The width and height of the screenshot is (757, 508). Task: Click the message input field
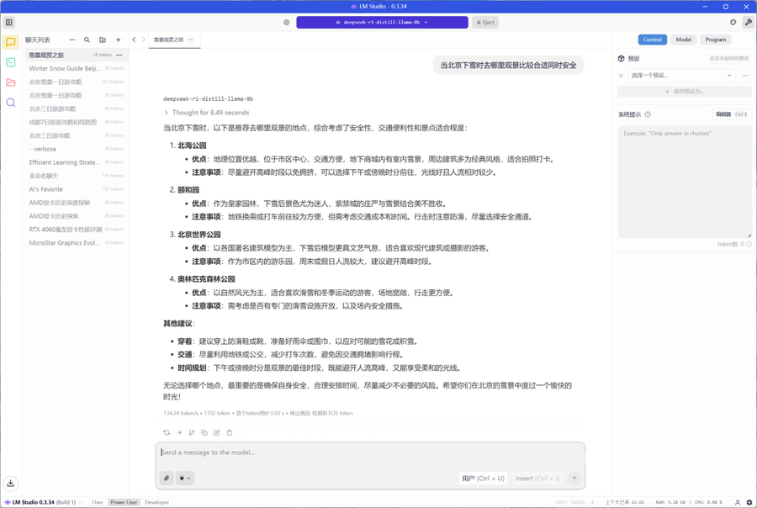tap(370, 452)
